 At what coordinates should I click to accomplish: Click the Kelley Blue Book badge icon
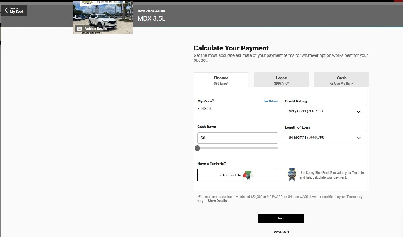coord(292,175)
